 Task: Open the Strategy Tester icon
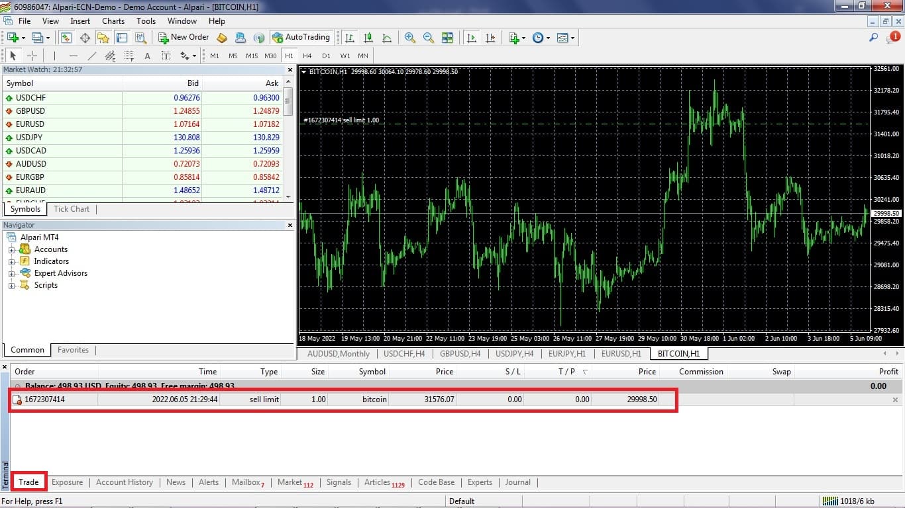click(140, 38)
